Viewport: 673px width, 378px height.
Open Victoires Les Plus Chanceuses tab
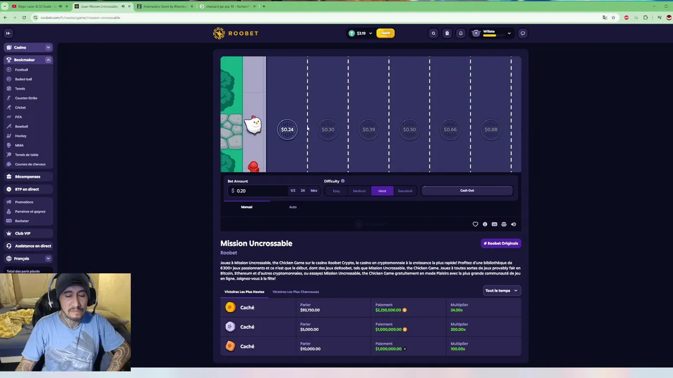(x=296, y=292)
